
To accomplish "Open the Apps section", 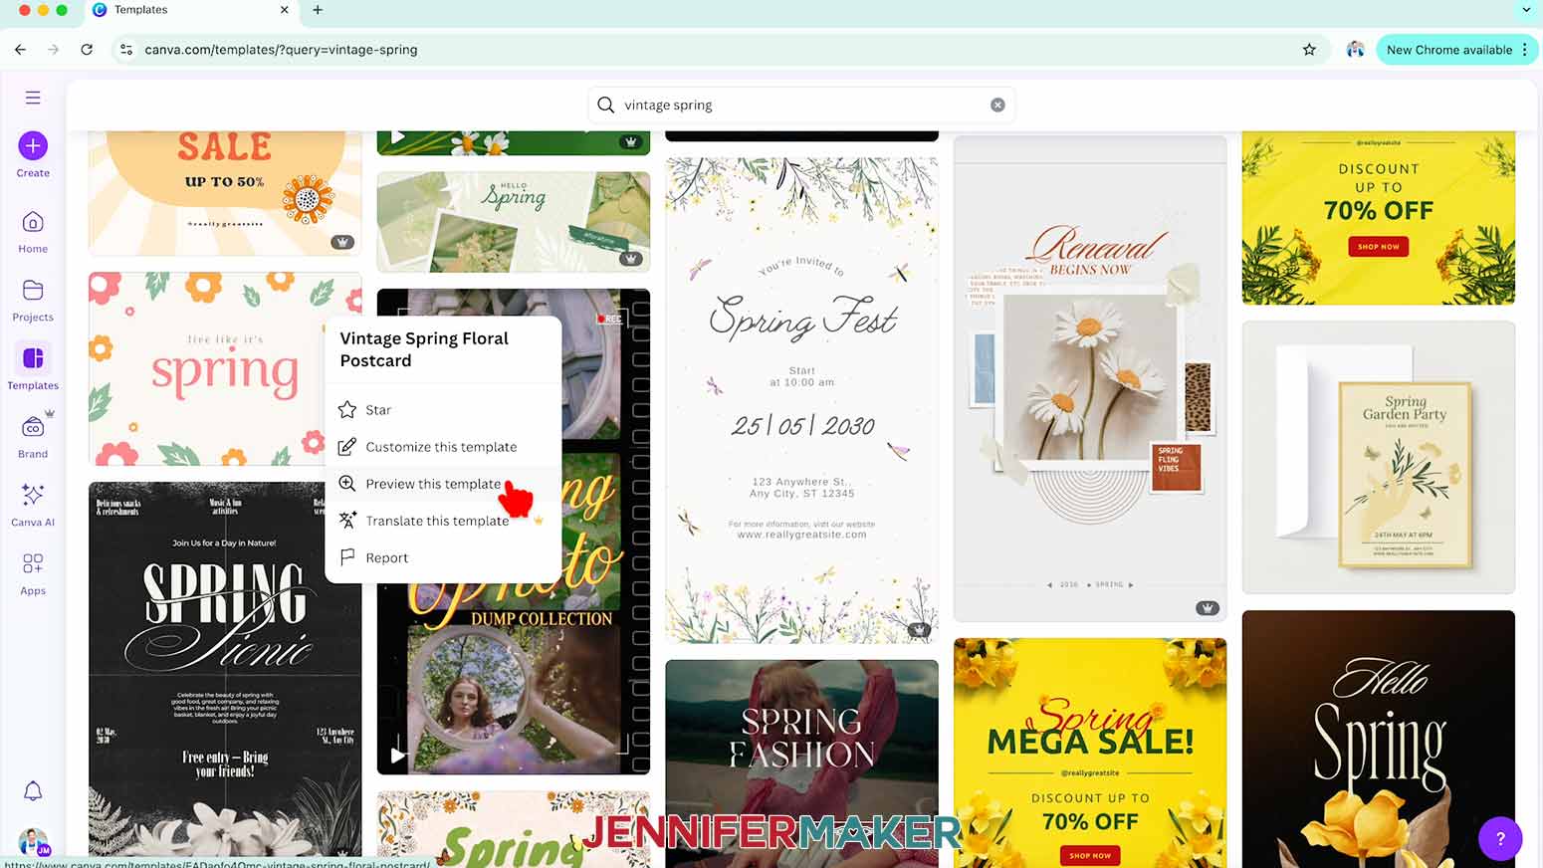I will click(x=33, y=573).
